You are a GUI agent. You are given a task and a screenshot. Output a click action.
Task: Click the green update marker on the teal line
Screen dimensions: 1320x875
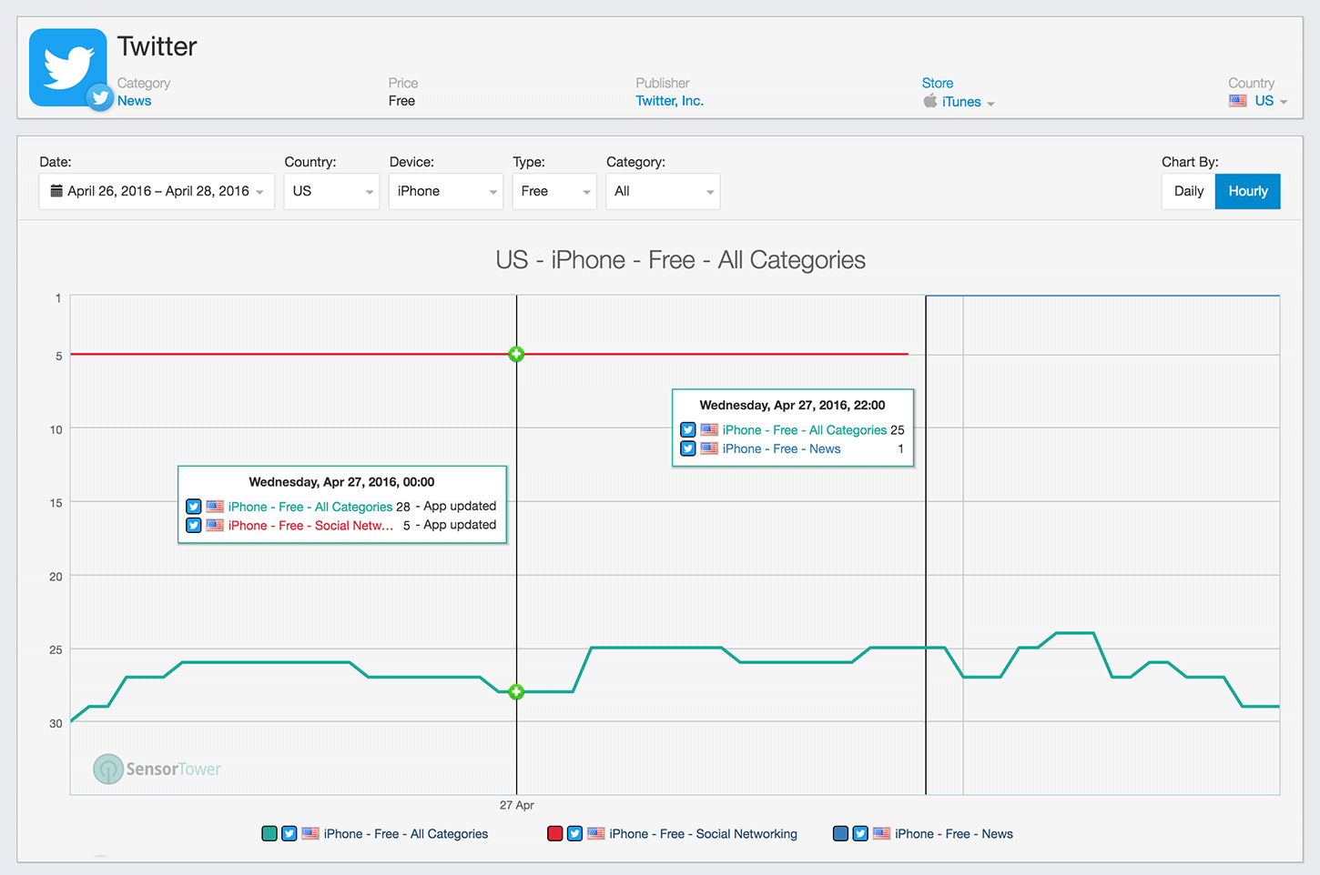pyautogui.click(x=516, y=691)
